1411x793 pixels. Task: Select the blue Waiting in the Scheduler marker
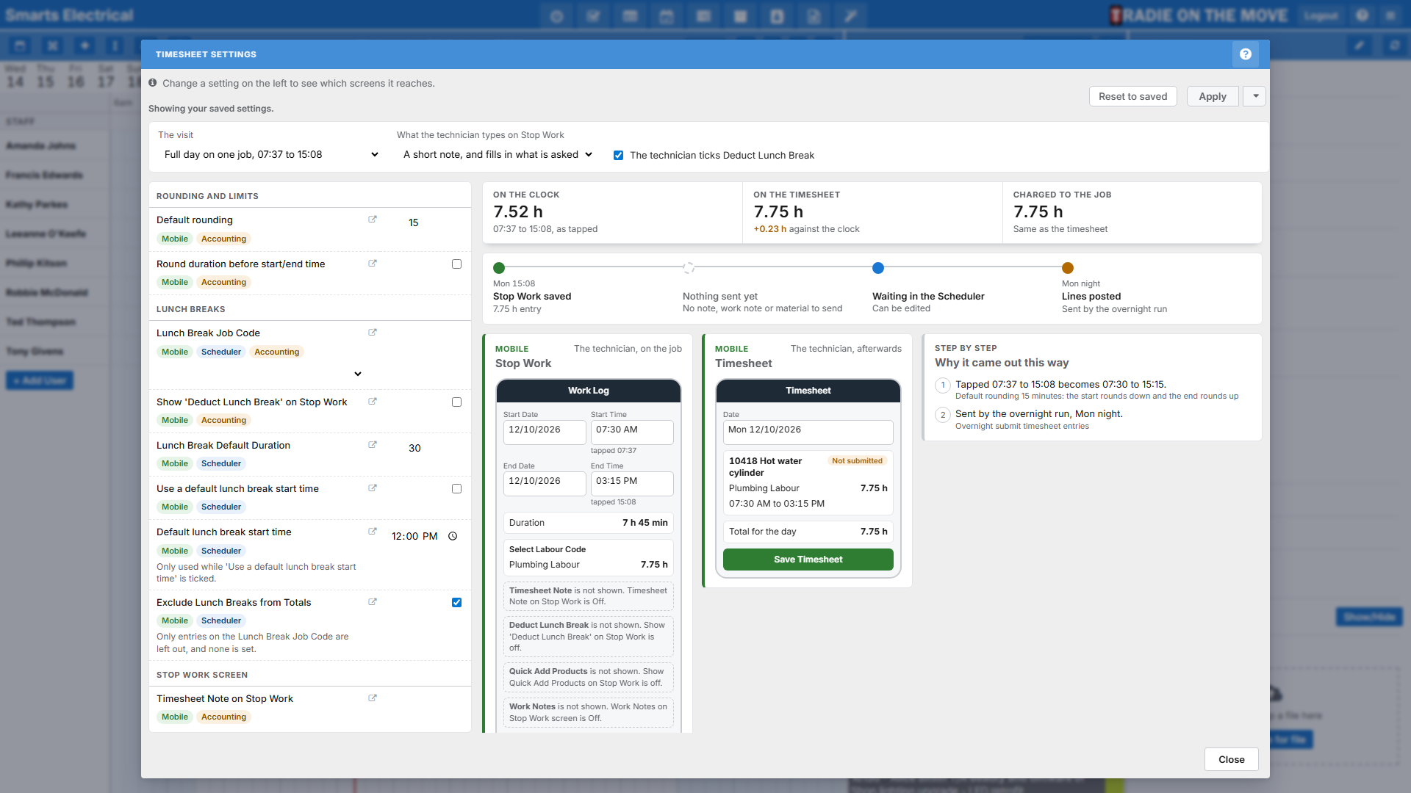(878, 268)
